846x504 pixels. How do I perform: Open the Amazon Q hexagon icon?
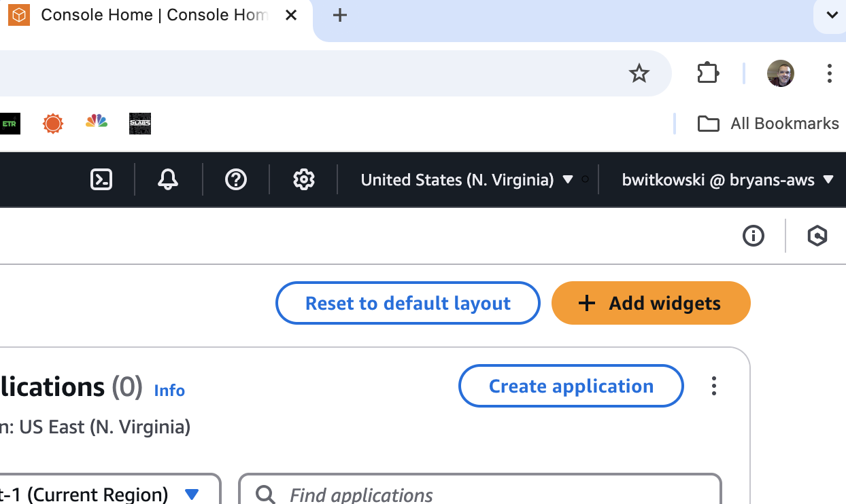pyautogui.click(x=817, y=236)
